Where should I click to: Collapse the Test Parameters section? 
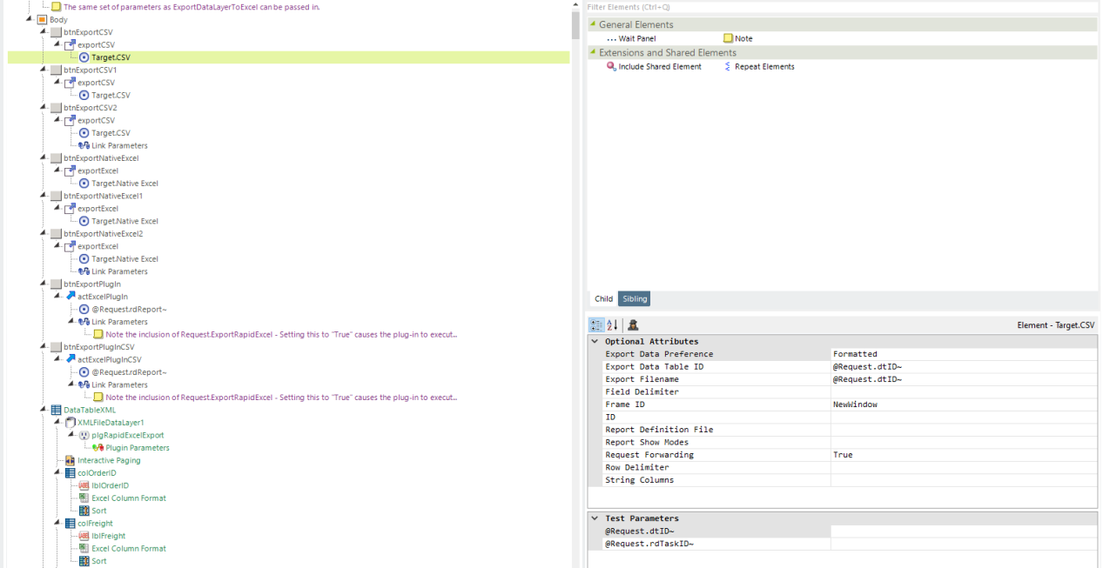(x=595, y=518)
